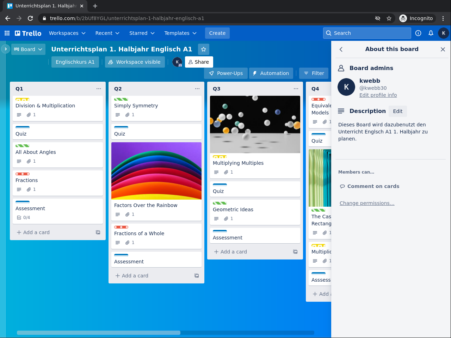
Task: Open the Fractions of a Whole card
Action: point(156,236)
